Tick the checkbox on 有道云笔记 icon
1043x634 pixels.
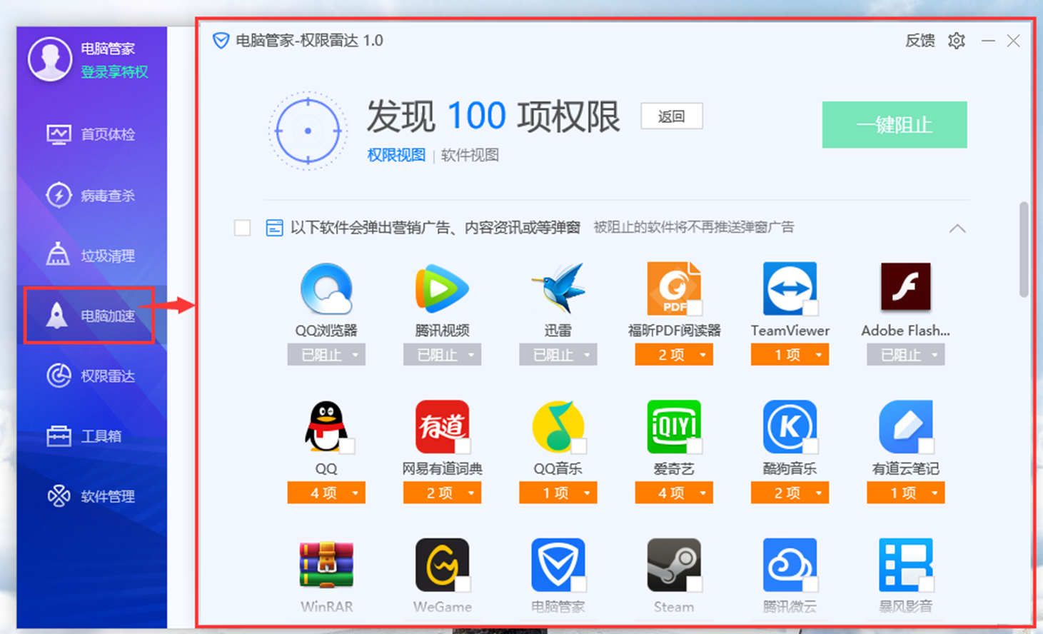click(x=926, y=446)
